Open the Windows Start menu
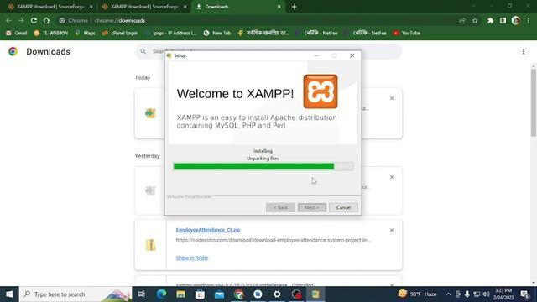The height and width of the screenshot is (302, 537). click(x=9, y=294)
